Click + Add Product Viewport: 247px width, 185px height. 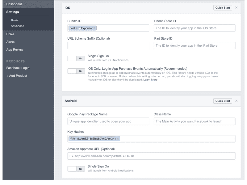[x=17, y=76]
